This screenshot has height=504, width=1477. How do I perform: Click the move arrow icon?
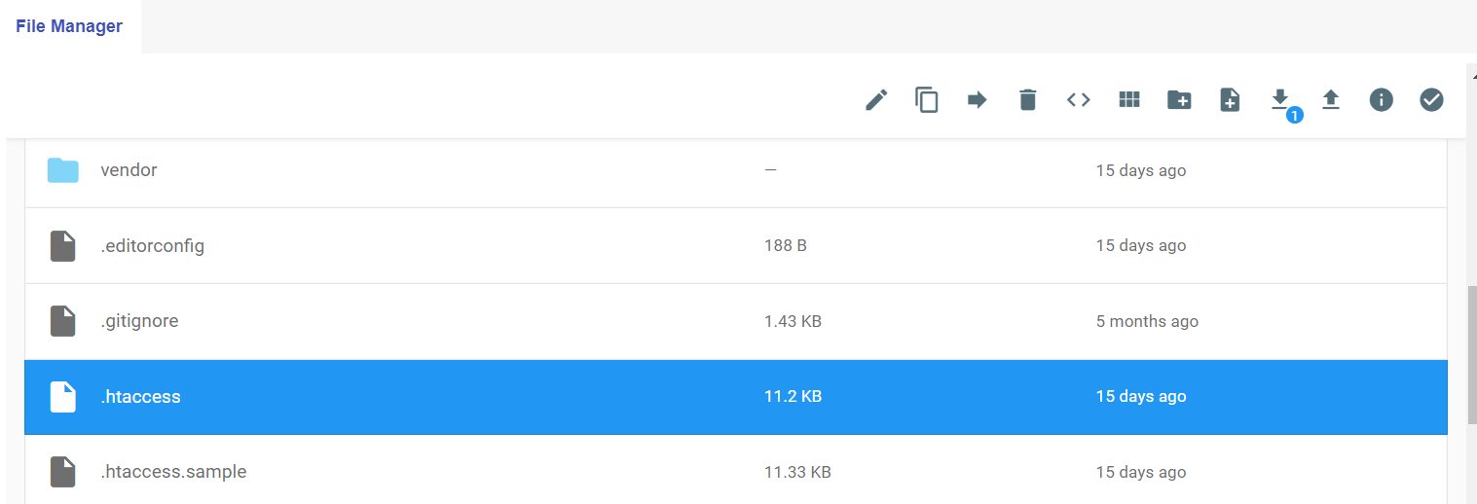[978, 99]
